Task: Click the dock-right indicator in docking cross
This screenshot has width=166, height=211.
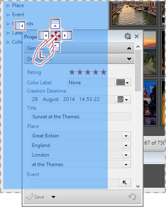Action: tap(67, 35)
